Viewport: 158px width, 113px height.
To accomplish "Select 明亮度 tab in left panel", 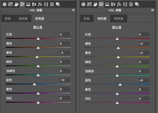I will 40,19.
